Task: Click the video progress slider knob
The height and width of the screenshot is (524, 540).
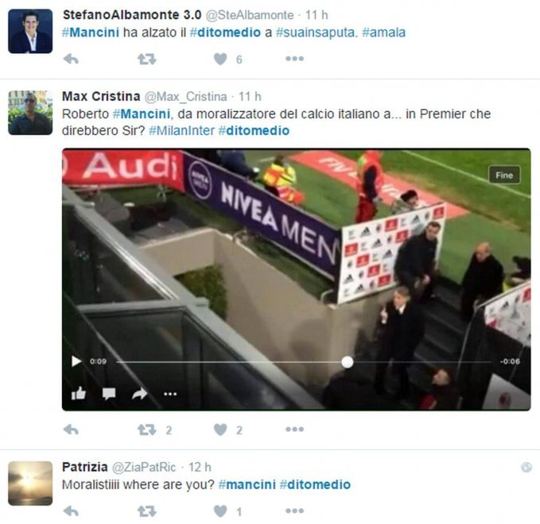Action: [x=347, y=362]
